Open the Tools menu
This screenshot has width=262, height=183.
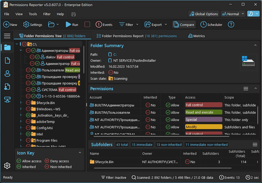pos(33,14)
